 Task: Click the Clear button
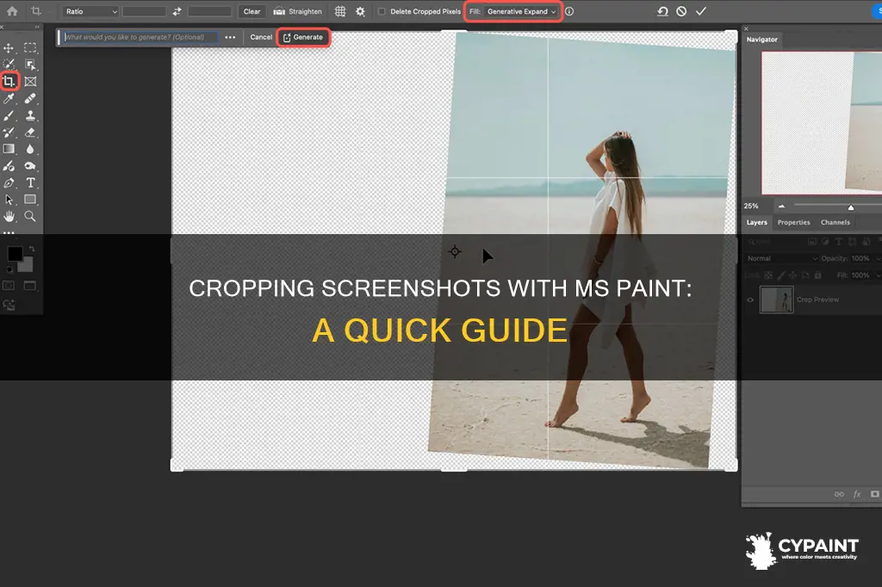[x=252, y=11]
